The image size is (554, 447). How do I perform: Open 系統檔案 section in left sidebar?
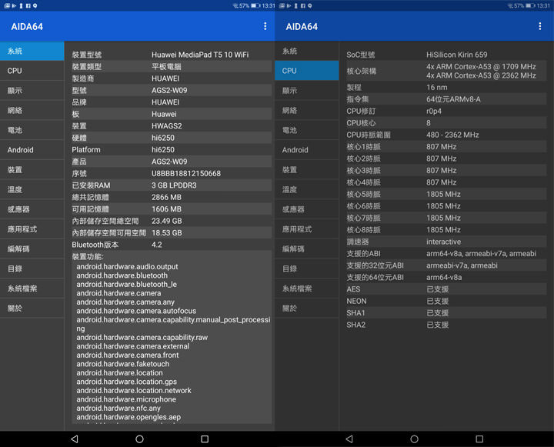coord(32,289)
